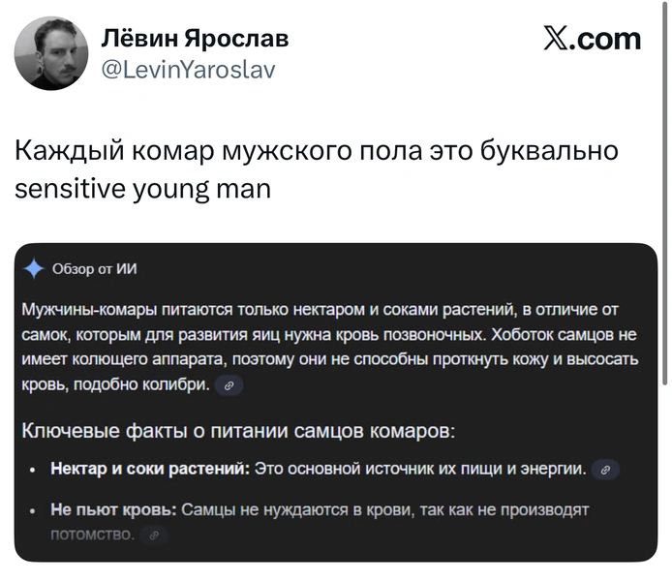Select the bold text 'Нектар и соки растений'
Viewport: 672px width, 581px height.
pos(150,470)
